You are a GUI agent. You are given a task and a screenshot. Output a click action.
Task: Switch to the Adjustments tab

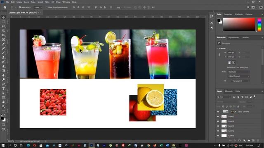click(x=233, y=37)
